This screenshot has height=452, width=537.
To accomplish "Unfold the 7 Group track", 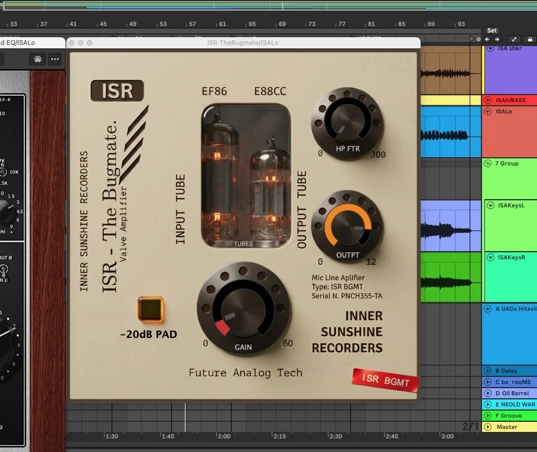I will tap(487, 163).
